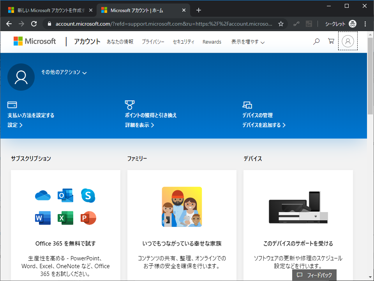The height and width of the screenshot is (281, 374).
Task: Expand その他のアクション dropdown
Action: tap(64, 72)
